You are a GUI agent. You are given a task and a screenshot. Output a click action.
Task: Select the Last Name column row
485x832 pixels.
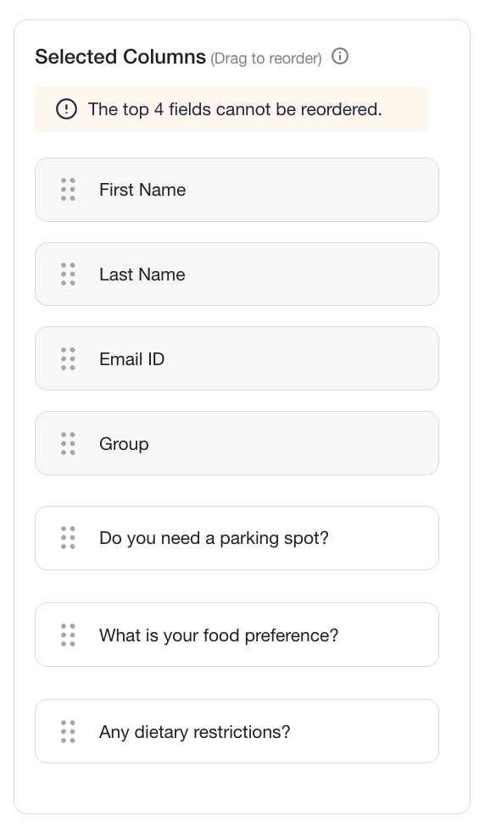pyautogui.click(x=237, y=275)
